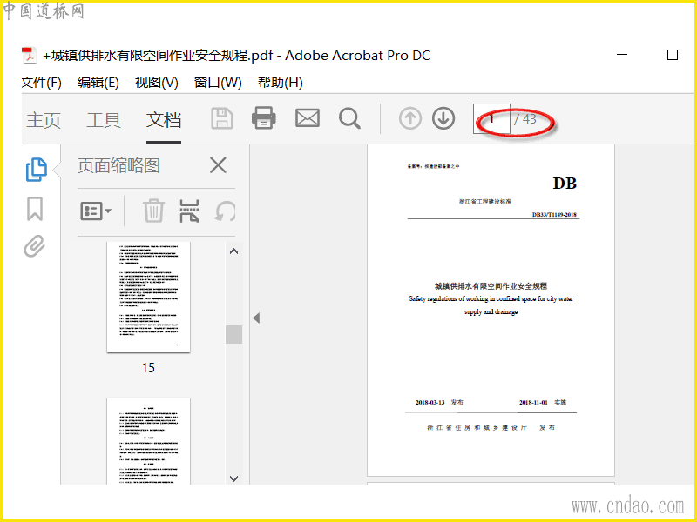Screen dimensions: 697x522
Task: Select the 文档 tab
Action: 164,120
